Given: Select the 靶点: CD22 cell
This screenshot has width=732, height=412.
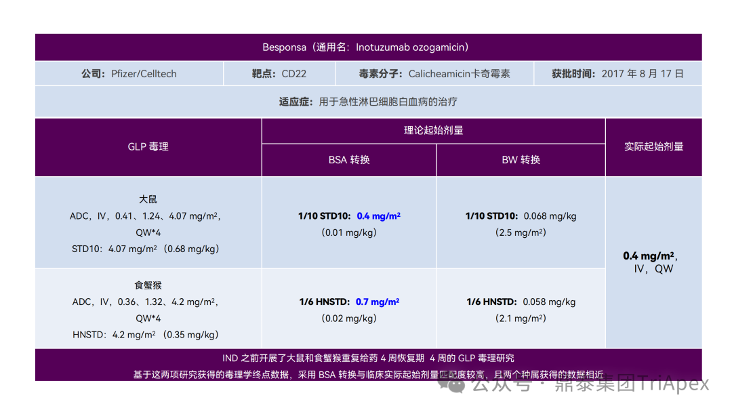Looking at the screenshot, I should [x=279, y=74].
